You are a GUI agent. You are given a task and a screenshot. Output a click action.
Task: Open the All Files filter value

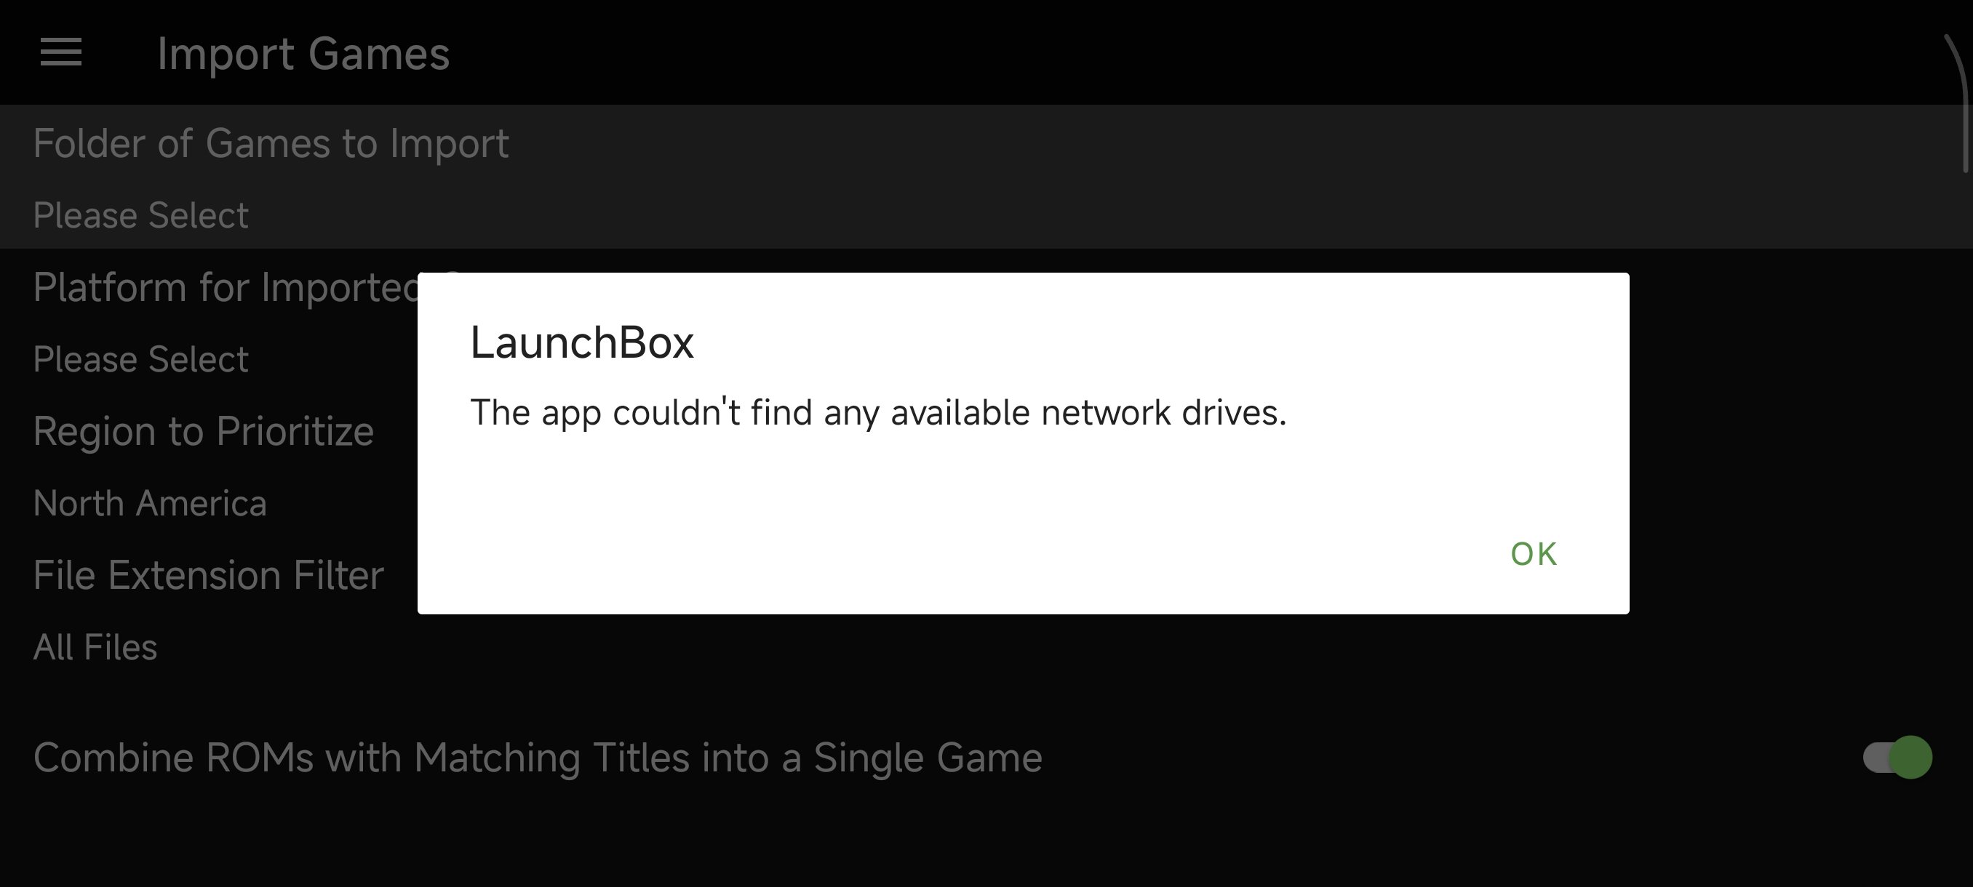pyautogui.click(x=95, y=646)
